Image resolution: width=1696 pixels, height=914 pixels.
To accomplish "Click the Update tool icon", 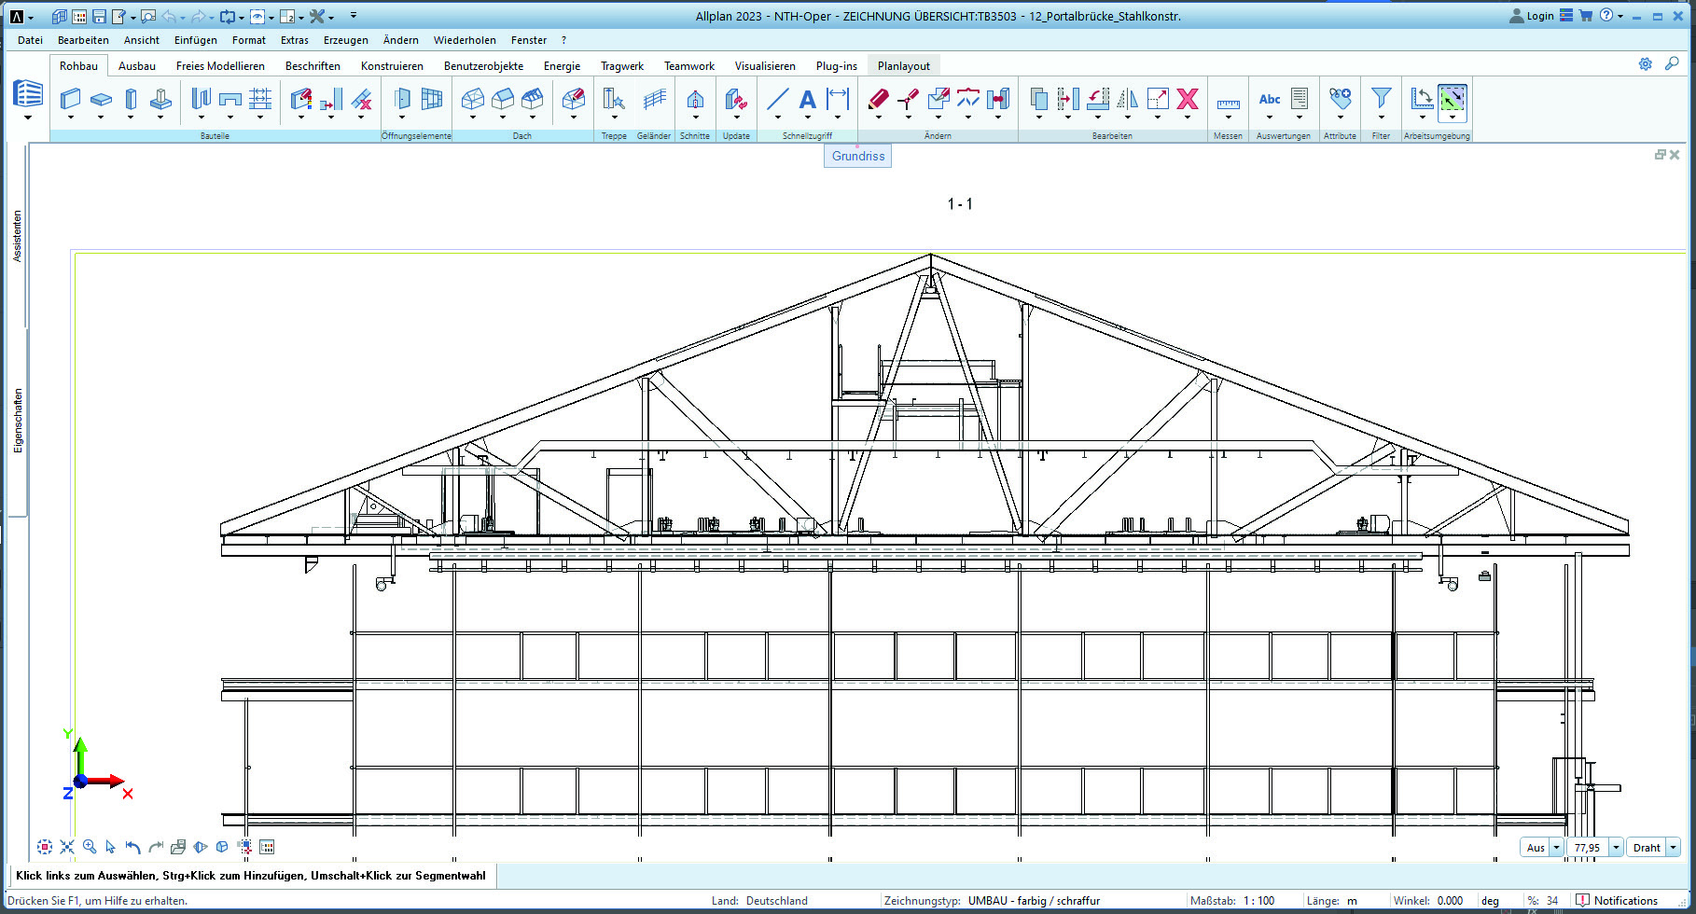I will pos(736,99).
